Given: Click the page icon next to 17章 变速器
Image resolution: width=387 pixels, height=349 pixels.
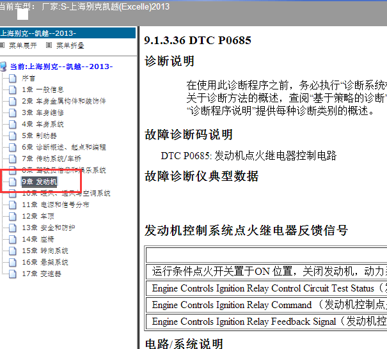Looking at the screenshot, I should [x=13, y=274].
